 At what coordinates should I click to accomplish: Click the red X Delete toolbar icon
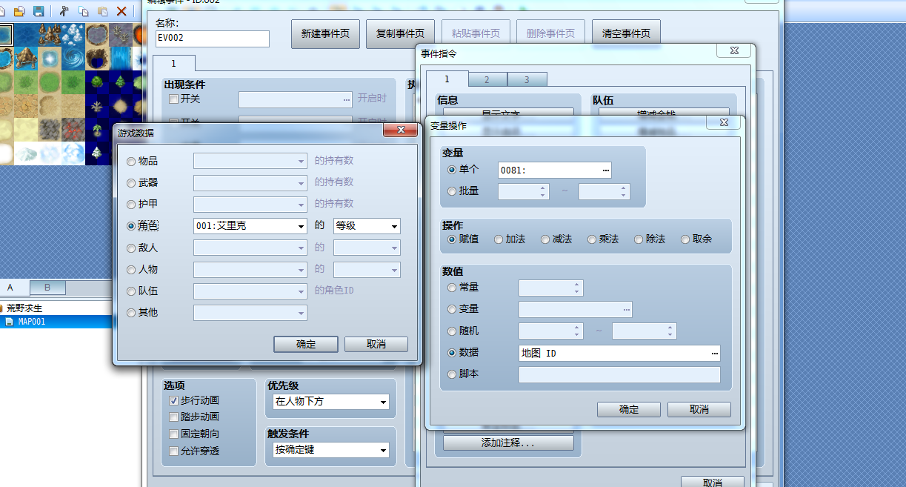(121, 11)
